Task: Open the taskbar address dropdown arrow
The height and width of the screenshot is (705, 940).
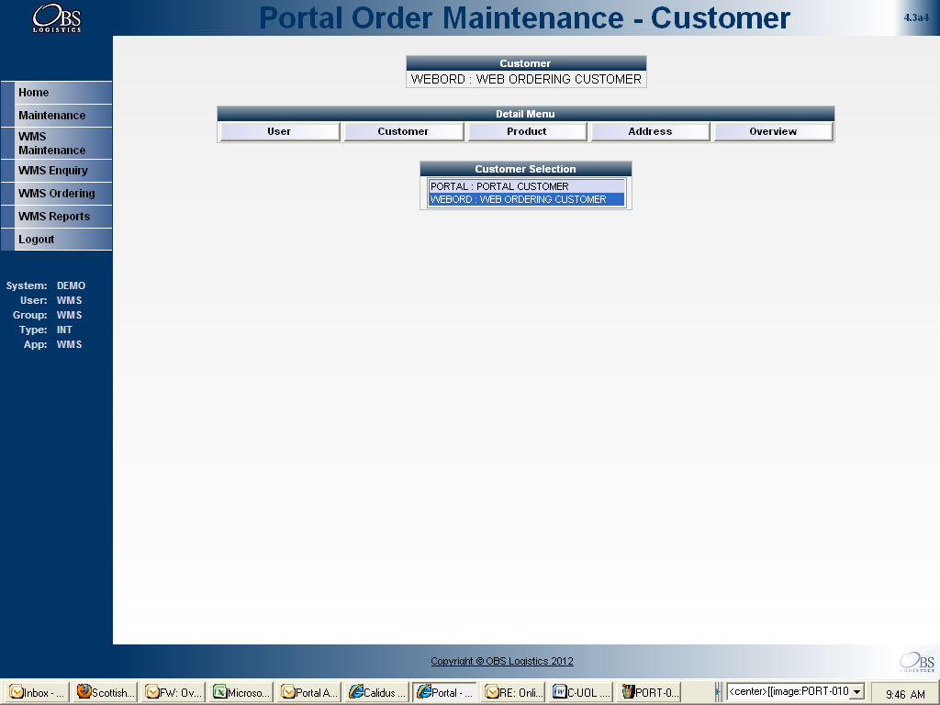Action: [857, 692]
